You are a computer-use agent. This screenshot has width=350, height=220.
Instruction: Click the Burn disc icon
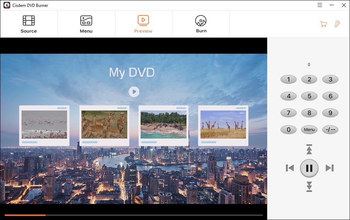click(201, 21)
